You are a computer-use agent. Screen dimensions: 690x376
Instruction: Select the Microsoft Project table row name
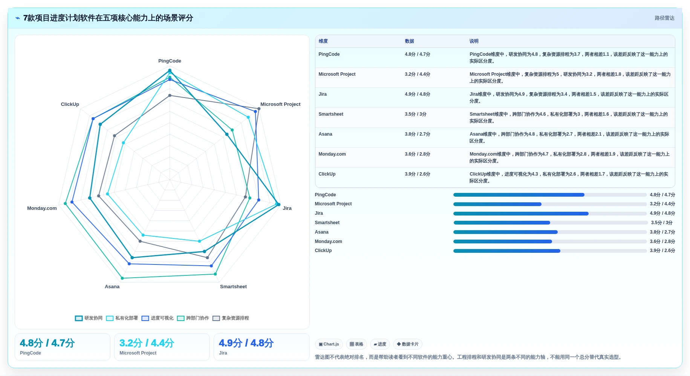337,74
